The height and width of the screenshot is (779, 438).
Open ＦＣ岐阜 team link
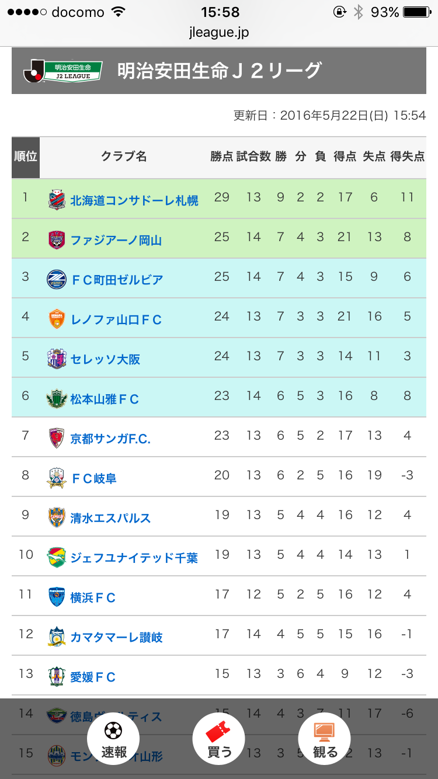93,478
